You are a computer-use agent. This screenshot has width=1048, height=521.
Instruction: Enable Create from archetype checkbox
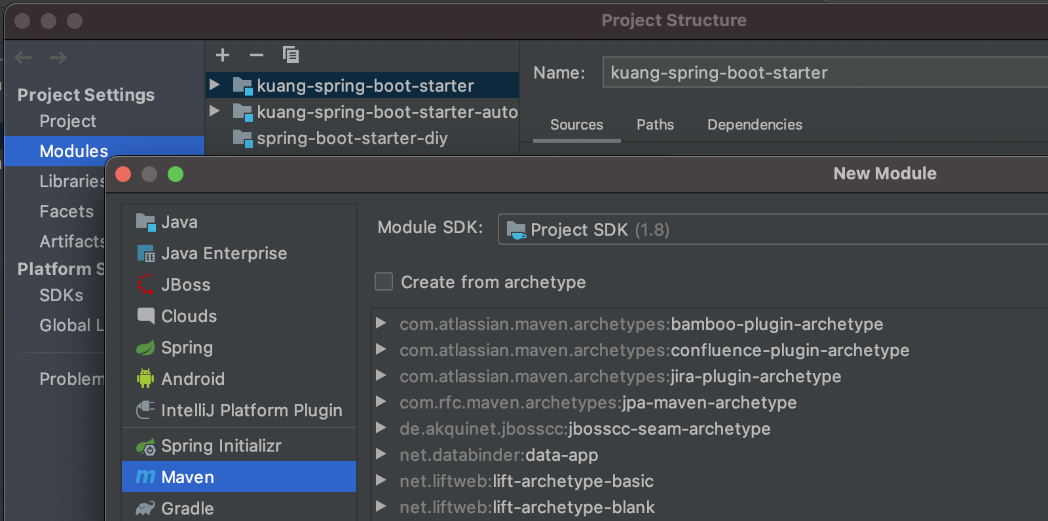pos(384,282)
